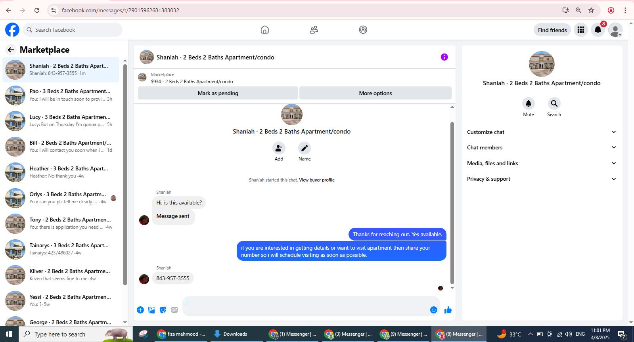Open Tony 2 Beds 2 Baths conversation

(x=61, y=224)
